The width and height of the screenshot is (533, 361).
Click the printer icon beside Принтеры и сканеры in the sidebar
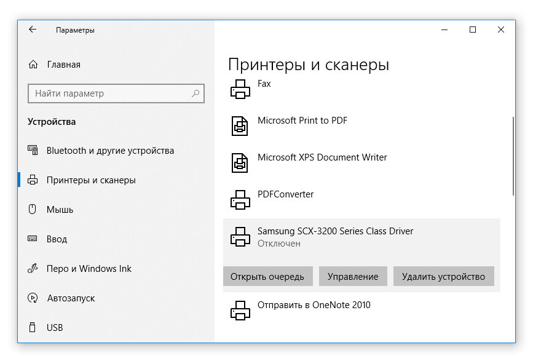point(33,180)
